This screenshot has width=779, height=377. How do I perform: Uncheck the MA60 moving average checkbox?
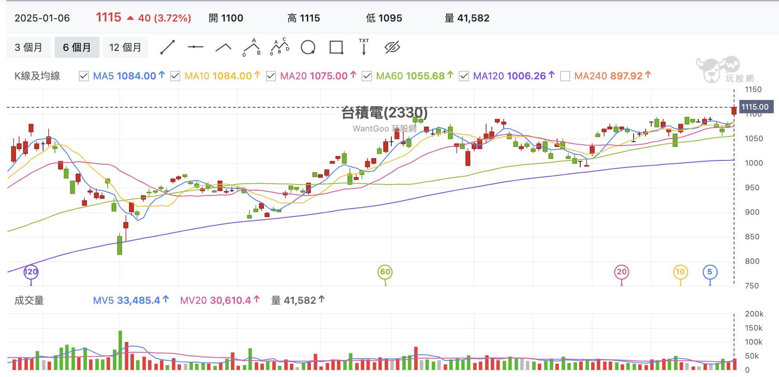pos(367,76)
